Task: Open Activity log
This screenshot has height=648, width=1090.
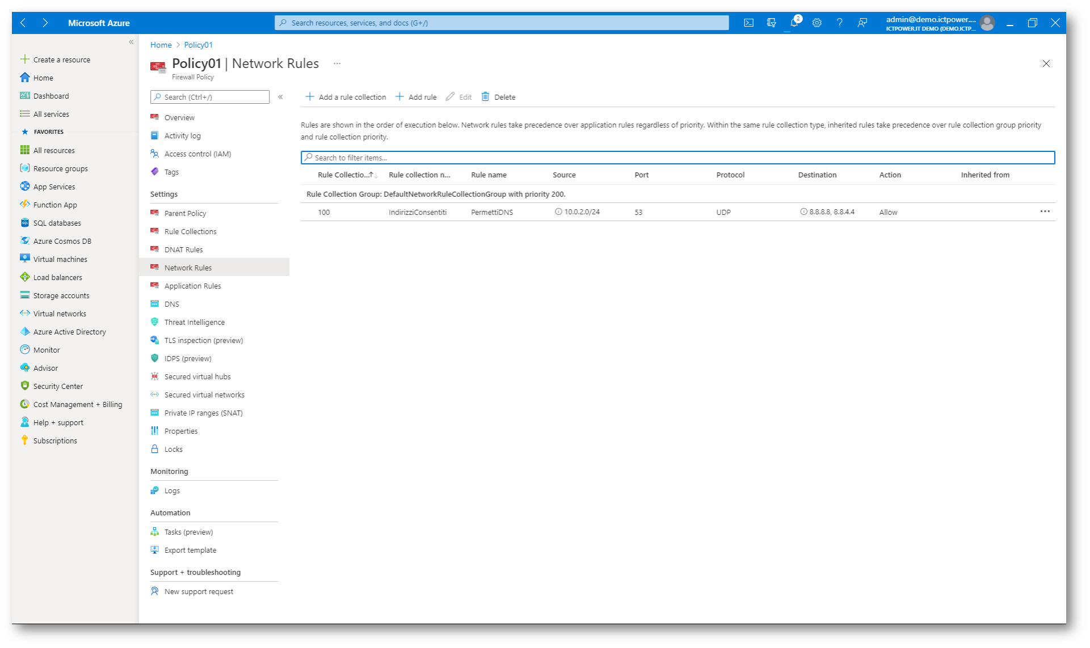Action: click(183, 135)
